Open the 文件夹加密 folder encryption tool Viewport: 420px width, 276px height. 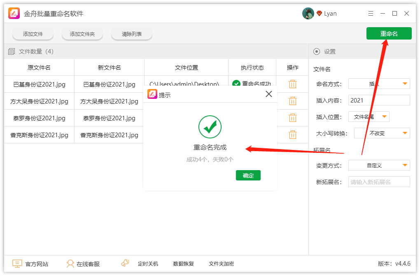221,263
